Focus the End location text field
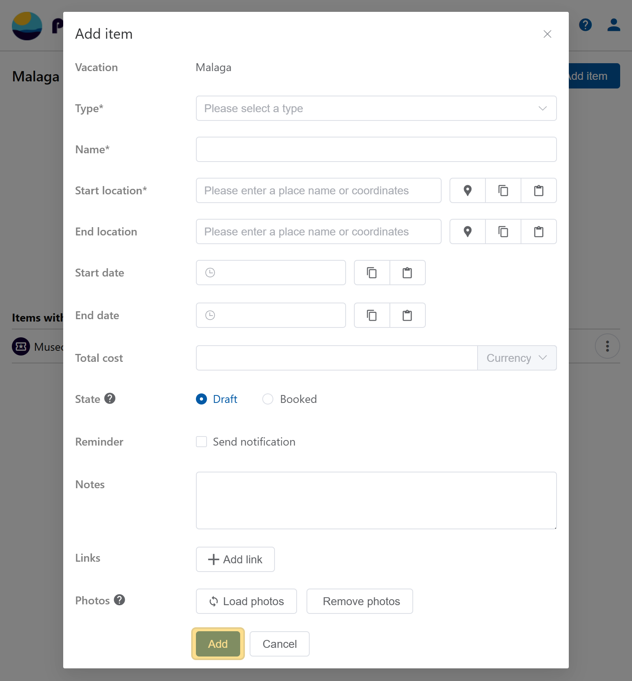Image resolution: width=632 pixels, height=681 pixels. coord(318,231)
